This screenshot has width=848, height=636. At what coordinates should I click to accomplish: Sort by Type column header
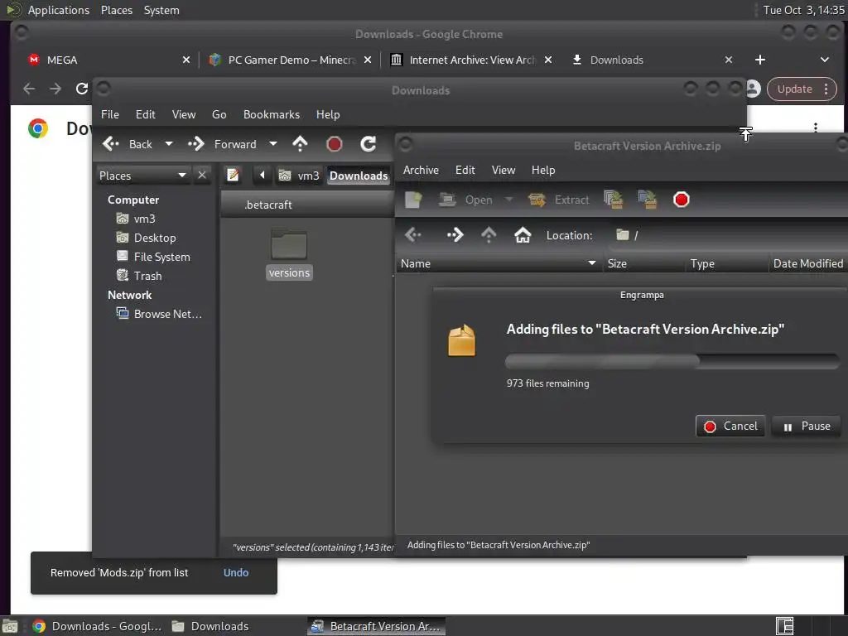click(x=727, y=263)
